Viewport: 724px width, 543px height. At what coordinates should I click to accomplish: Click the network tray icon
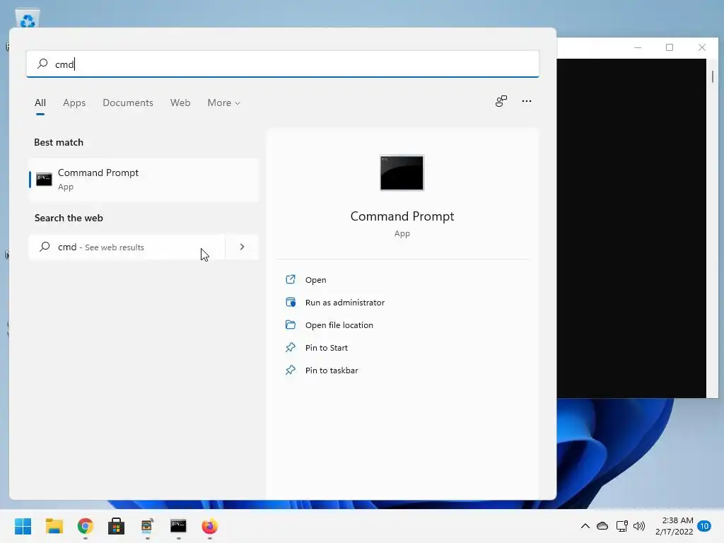(x=621, y=526)
